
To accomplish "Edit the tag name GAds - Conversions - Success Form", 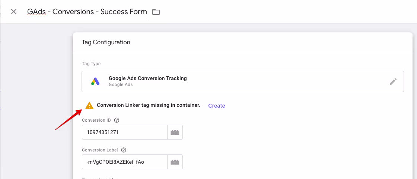I will point(87,12).
